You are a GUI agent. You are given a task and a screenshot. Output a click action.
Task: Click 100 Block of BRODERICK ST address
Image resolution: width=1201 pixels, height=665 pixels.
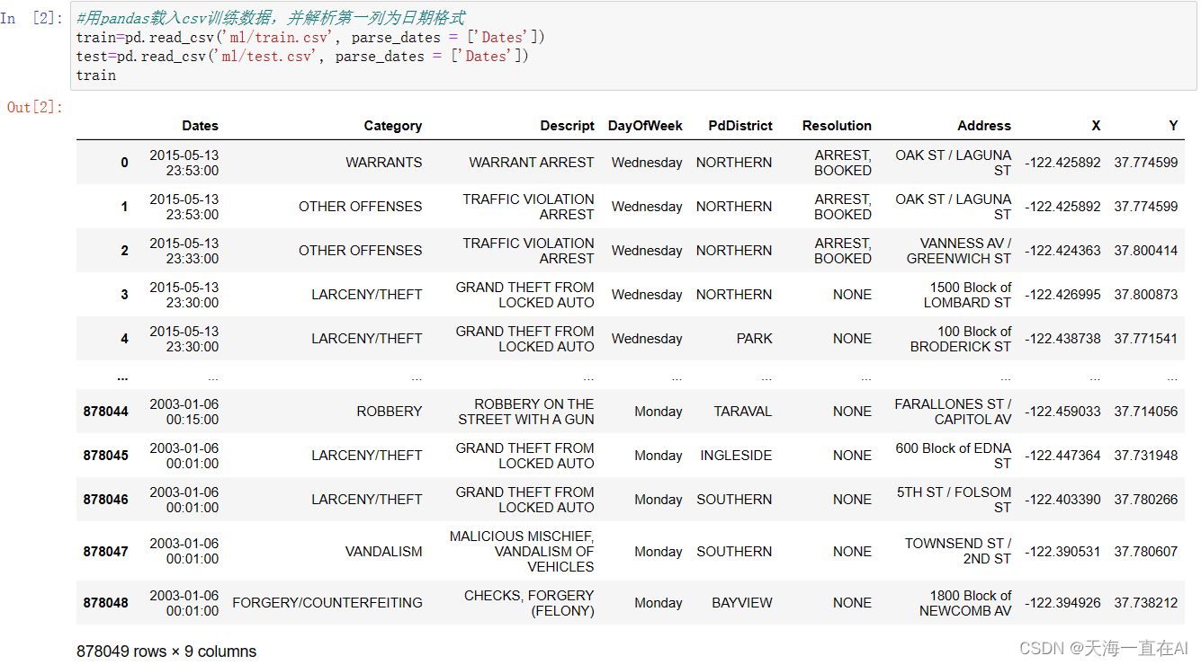(961, 339)
